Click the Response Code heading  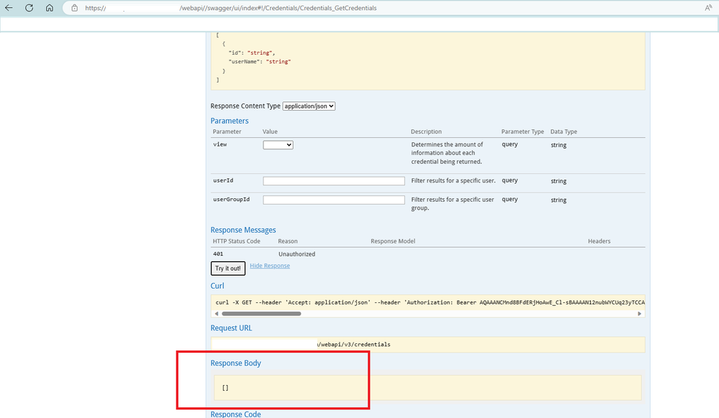click(235, 414)
